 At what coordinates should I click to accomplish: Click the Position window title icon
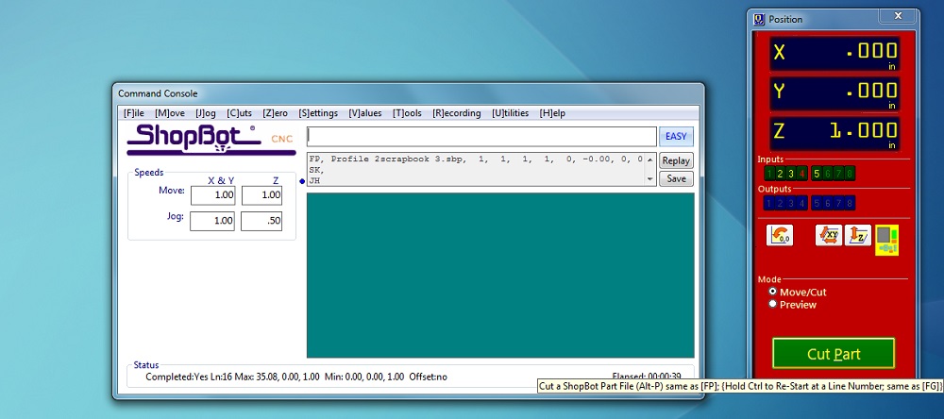click(x=759, y=19)
